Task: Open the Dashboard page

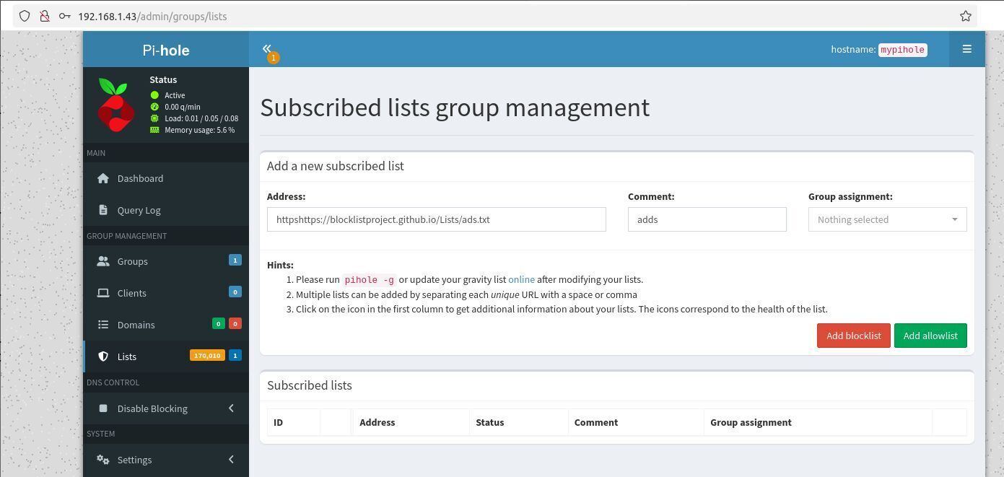Action: (140, 178)
